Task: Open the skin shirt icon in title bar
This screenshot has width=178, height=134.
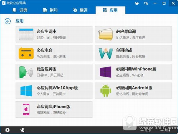Action: (x=137, y=3)
